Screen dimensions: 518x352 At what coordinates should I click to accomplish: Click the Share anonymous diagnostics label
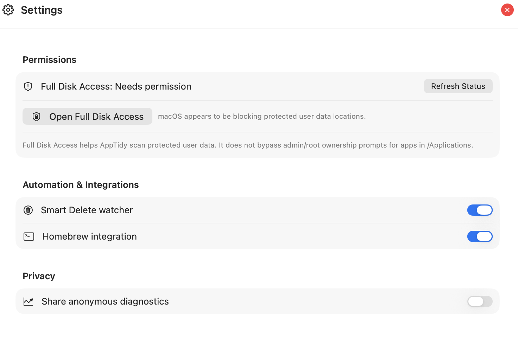click(105, 301)
